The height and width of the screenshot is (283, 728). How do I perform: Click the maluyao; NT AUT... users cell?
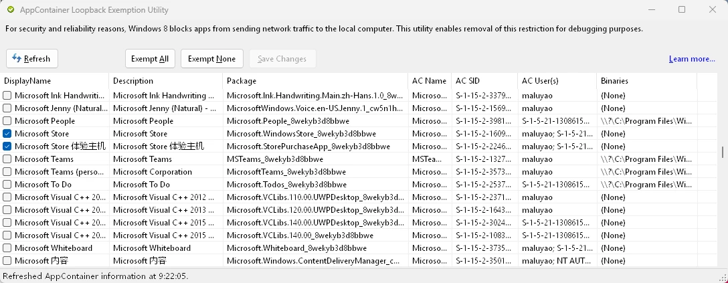tap(557, 261)
